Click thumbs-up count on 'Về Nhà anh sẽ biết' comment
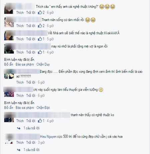The image size is (150, 154). tap(44, 39)
